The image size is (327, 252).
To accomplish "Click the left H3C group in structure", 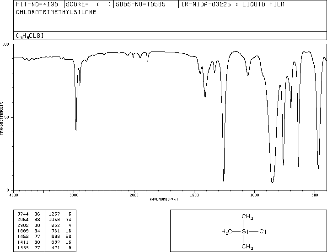I will [x=227, y=231].
